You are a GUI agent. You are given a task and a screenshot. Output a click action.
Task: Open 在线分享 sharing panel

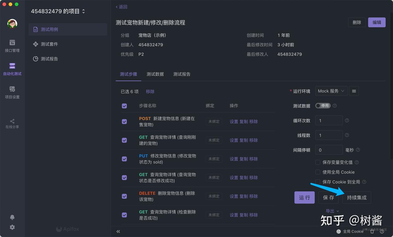click(x=12, y=124)
